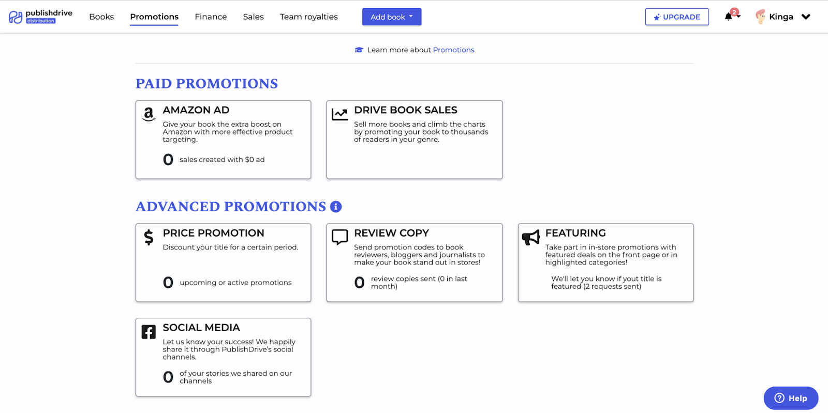Open the Add book dropdown
The height and width of the screenshot is (413, 828).
pos(392,17)
